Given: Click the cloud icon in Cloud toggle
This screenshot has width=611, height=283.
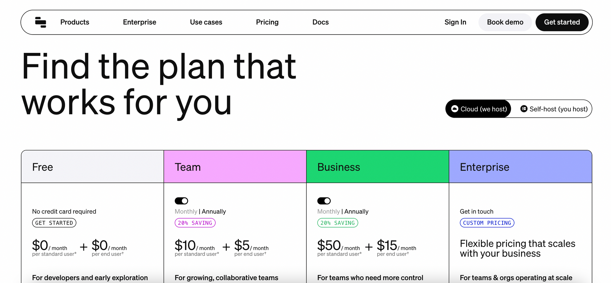Looking at the screenshot, I should tap(455, 109).
